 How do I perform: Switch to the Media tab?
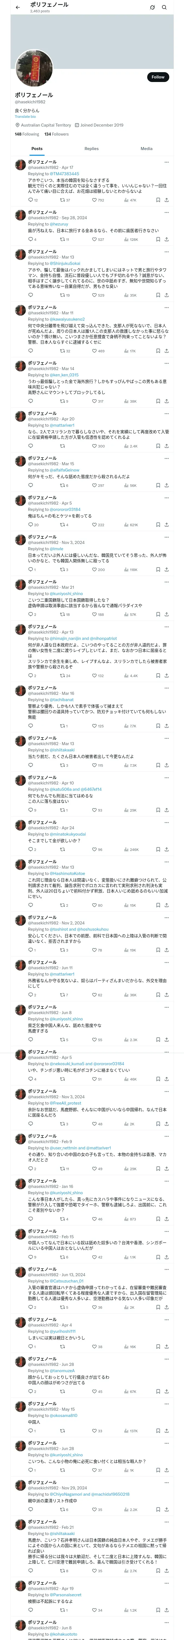click(x=147, y=148)
